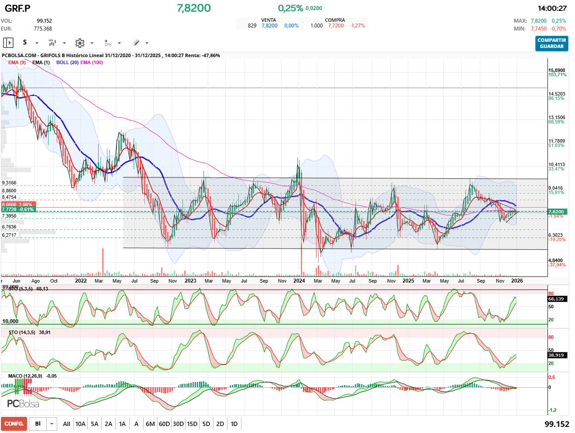The width and height of the screenshot is (575, 433).
Task: Expand the BI selector dropdown arrow
Action: click(52, 424)
